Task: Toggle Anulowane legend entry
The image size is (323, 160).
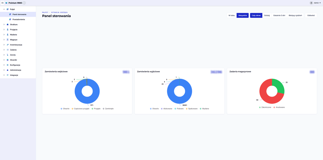Action: pos(279,107)
